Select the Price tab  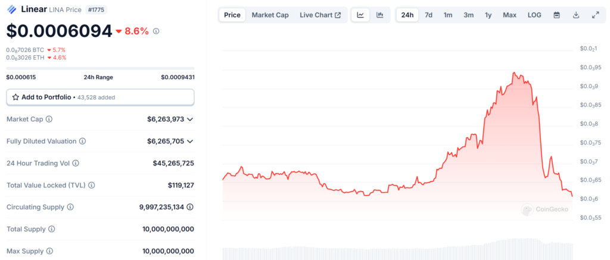point(232,15)
